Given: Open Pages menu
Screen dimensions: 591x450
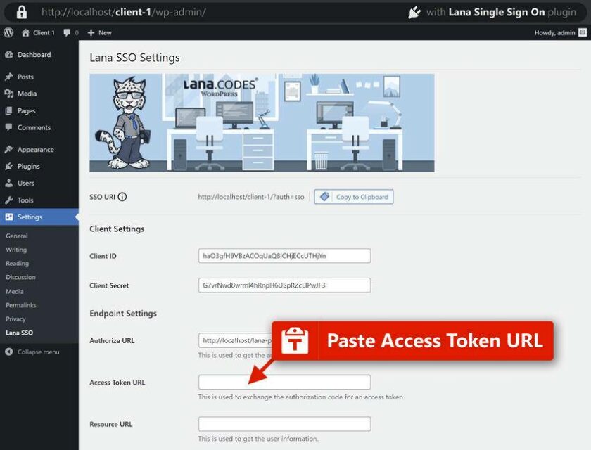Looking at the screenshot, I should [39, 110].
